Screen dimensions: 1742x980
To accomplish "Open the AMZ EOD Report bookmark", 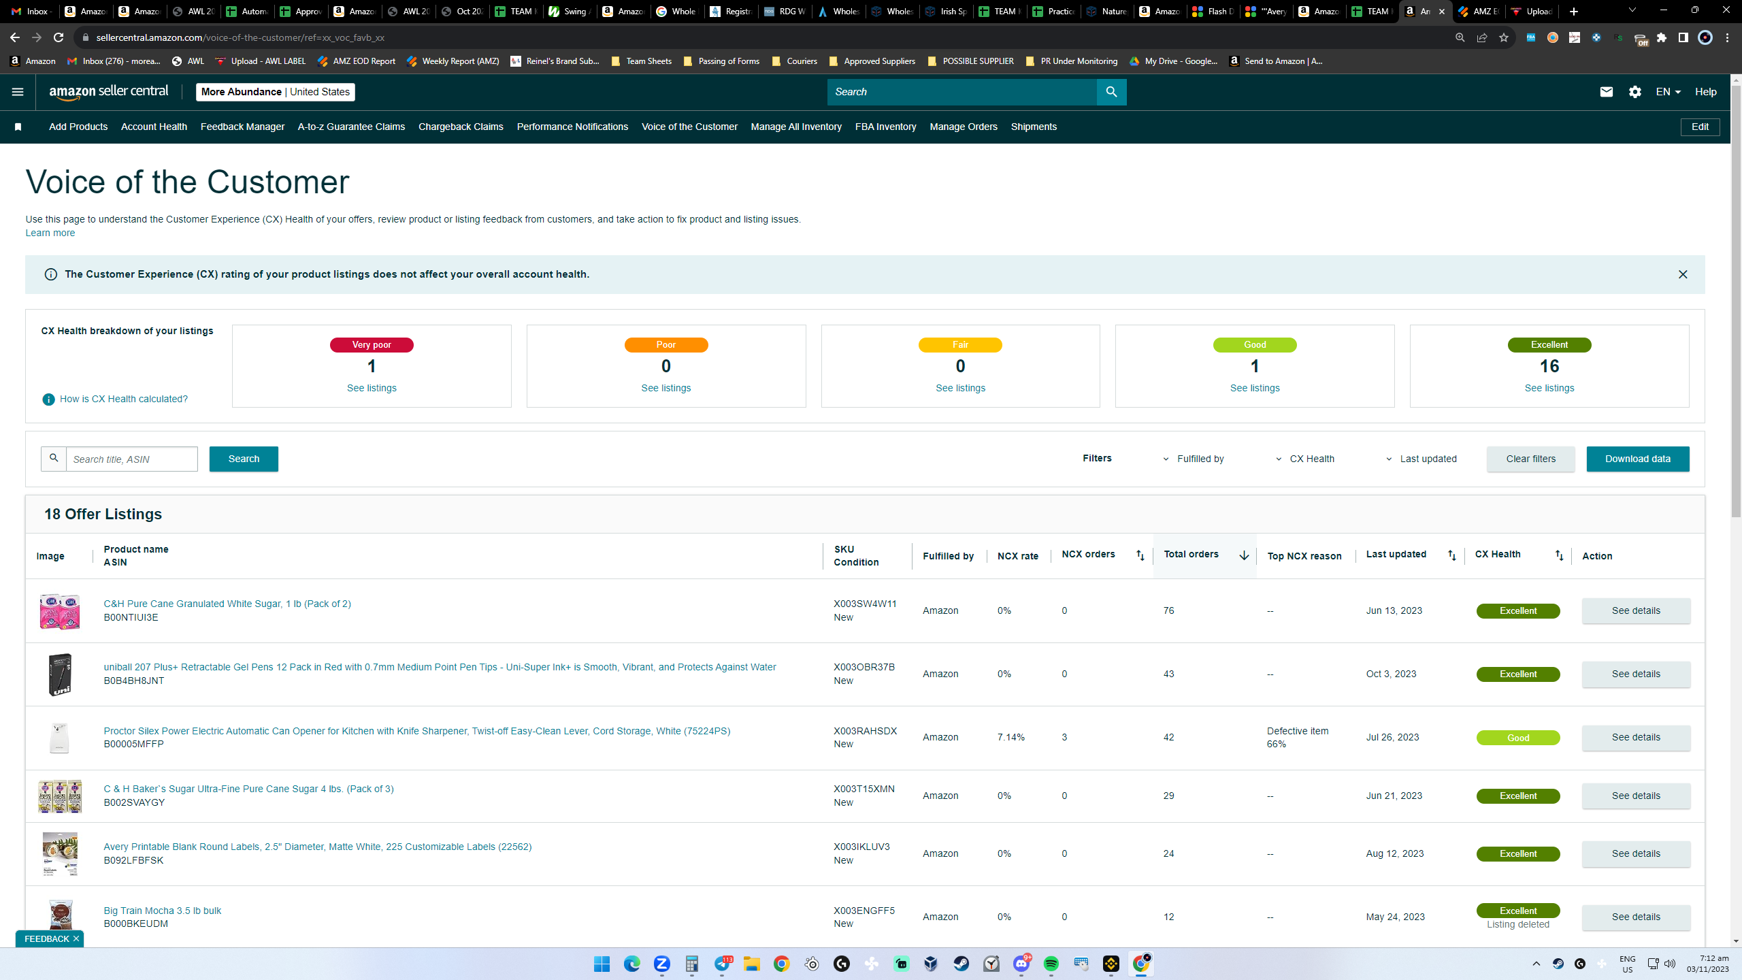I will pos(357,61).
